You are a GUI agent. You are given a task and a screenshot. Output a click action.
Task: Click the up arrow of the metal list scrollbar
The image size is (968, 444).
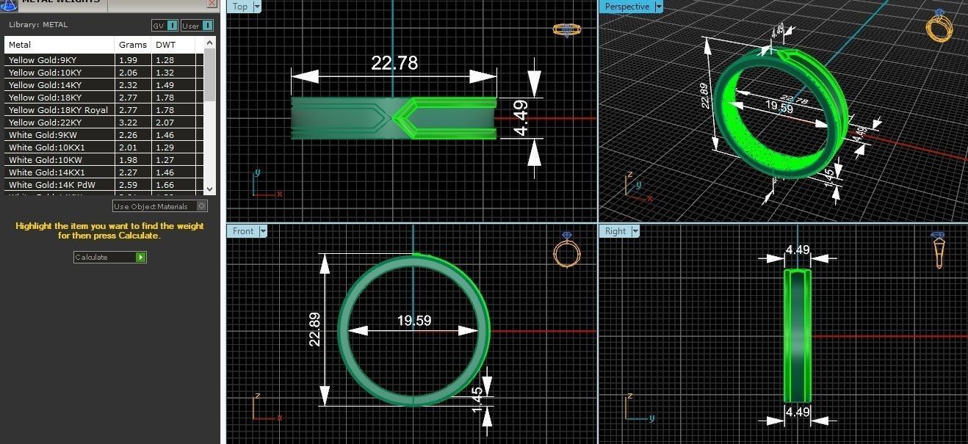click(x=211, y=43)
